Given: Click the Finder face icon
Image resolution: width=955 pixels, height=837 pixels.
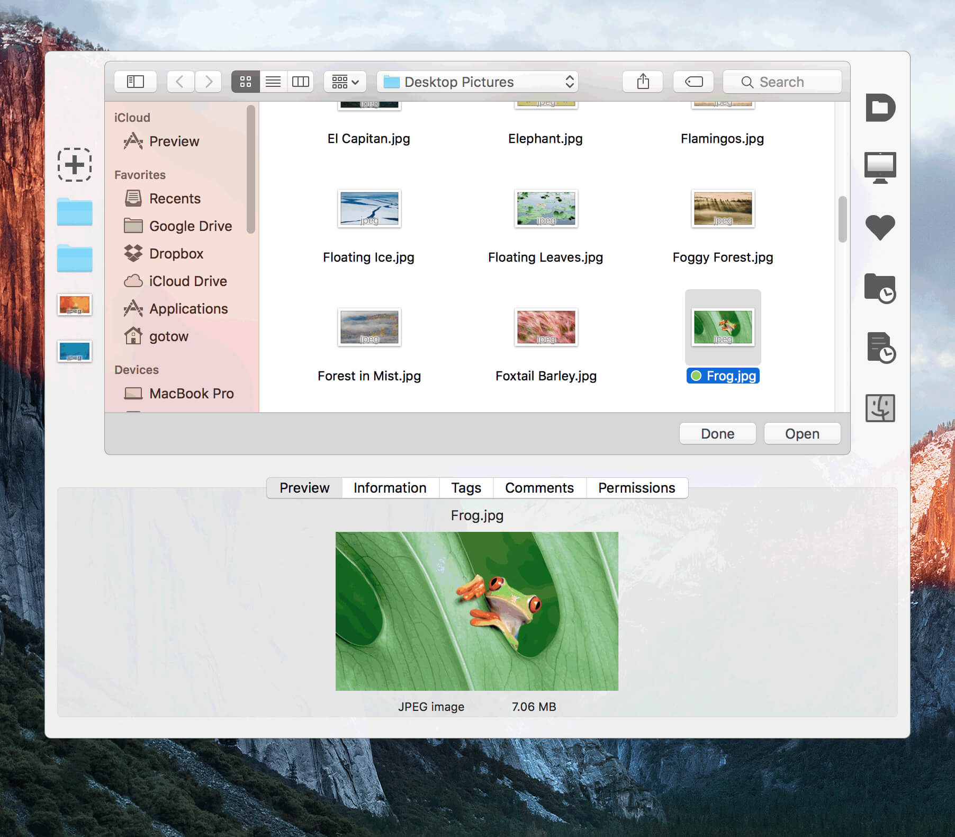Looking at the screenshot, I should pos(880,408).
